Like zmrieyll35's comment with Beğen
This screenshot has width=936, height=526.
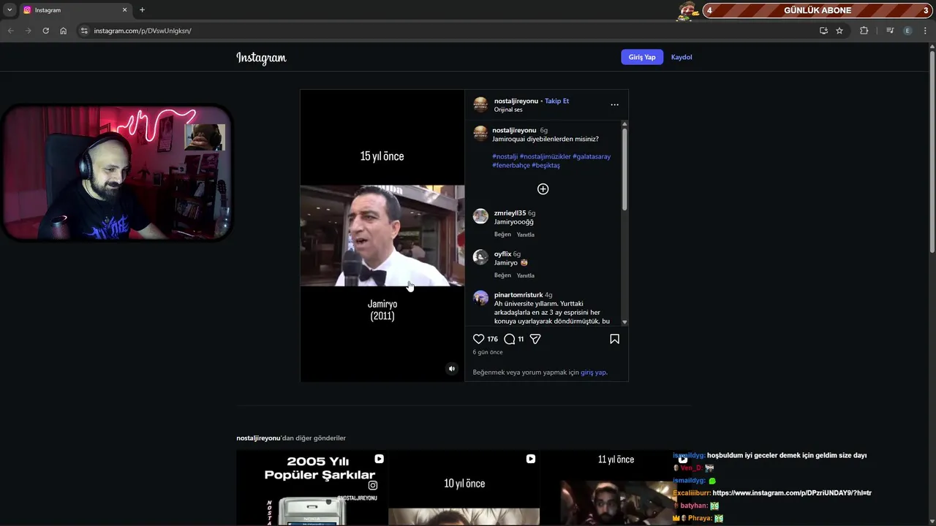point(502,235)
